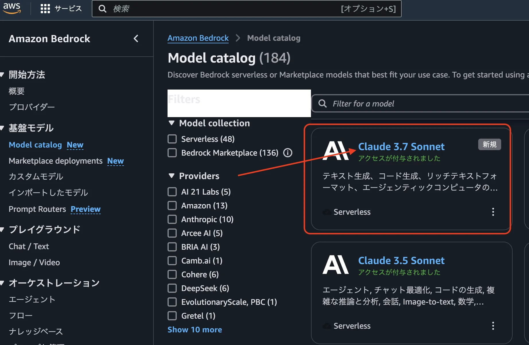Open インポートしたモデル in the sidebar
The height and width of the screenshot is (345, 529).
click(48, 192)
